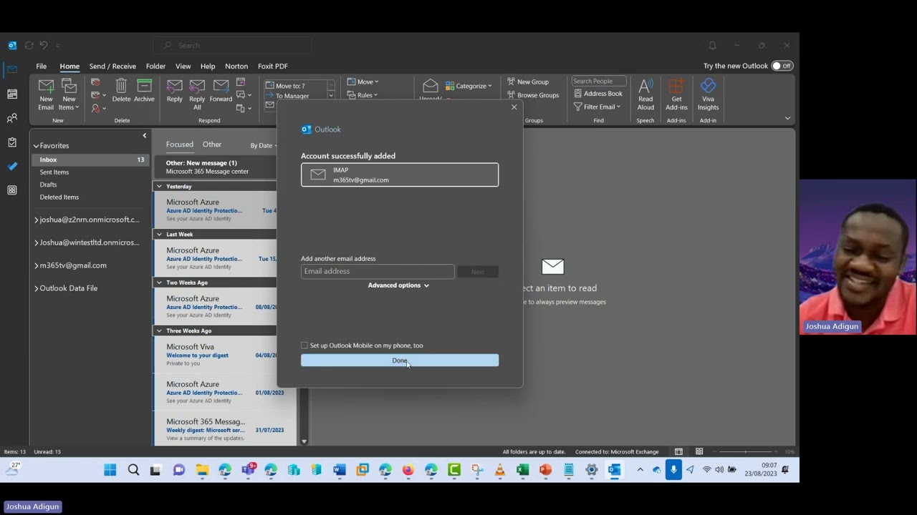Open Windows Start menu
917x515 pixels.
point(110,470)
